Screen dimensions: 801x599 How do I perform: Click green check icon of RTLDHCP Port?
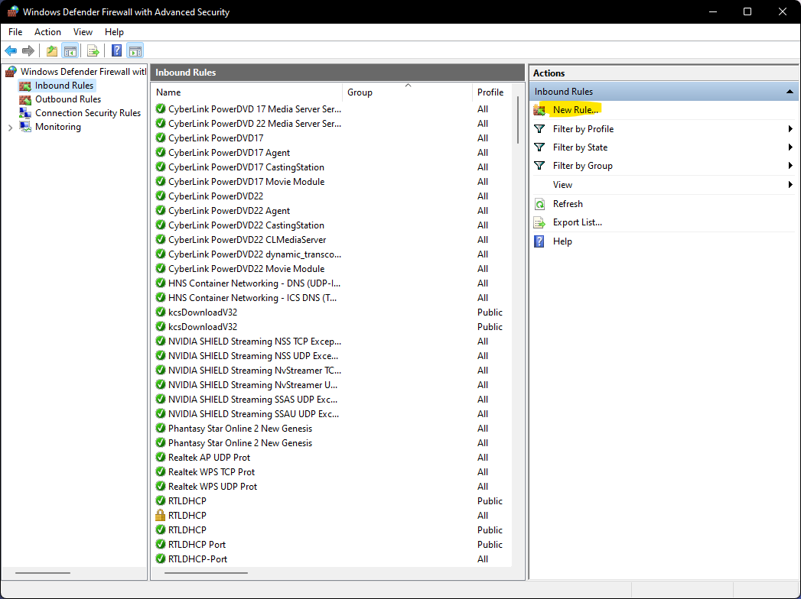coord(161,545)
